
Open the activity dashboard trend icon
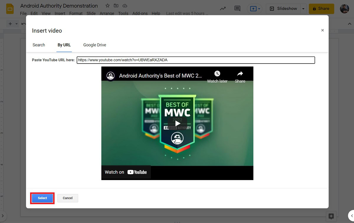coord(223,9)
